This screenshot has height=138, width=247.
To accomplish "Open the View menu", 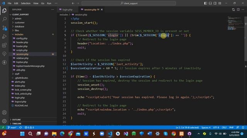I will 36,3.
